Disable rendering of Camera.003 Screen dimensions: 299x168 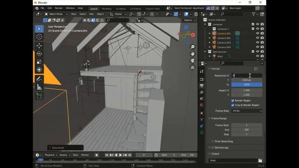point(263,42)
